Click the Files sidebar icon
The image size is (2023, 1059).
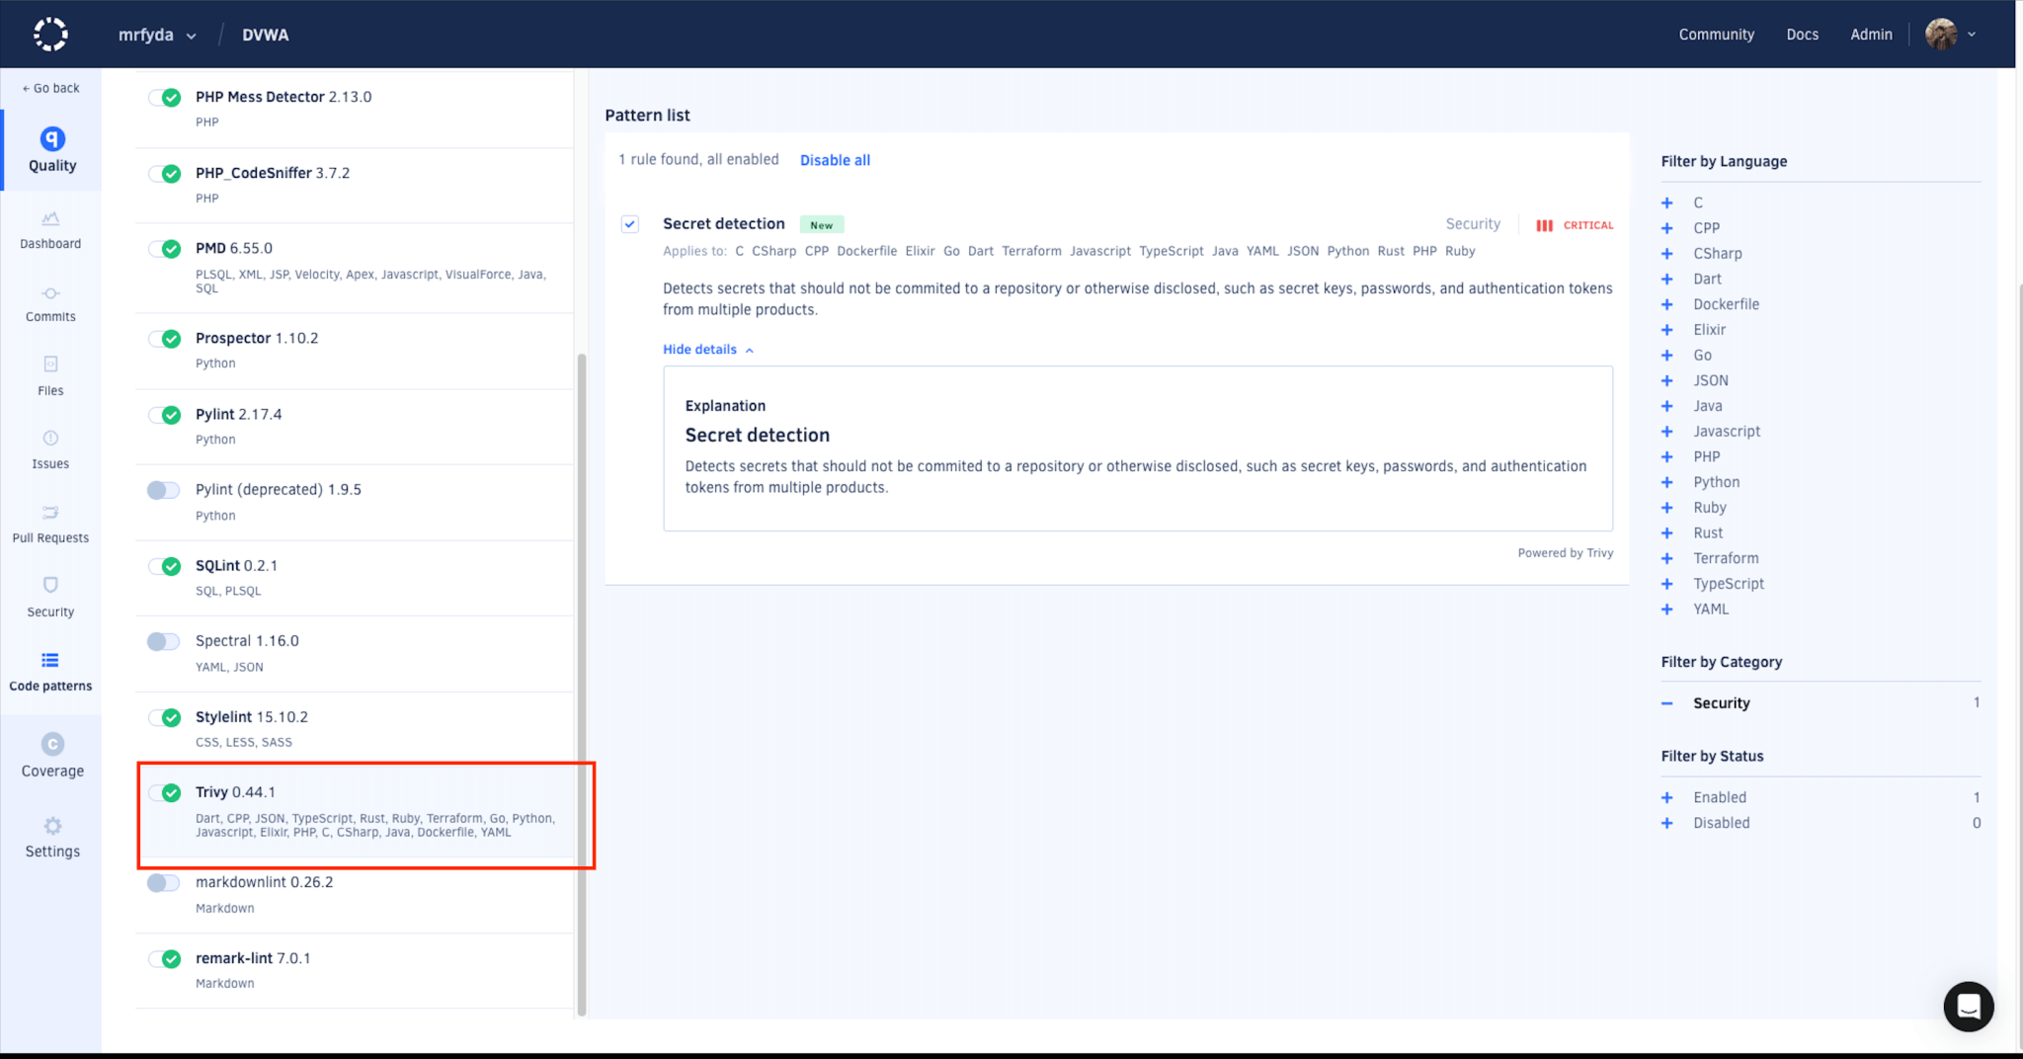coord(50,366)
